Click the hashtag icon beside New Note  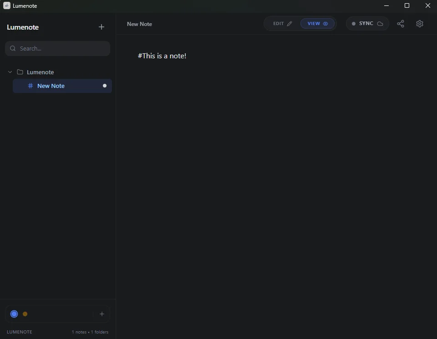[30, 86]
